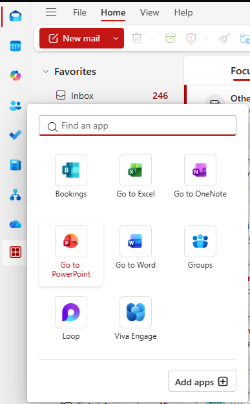Open the Loop app
This screenshot has height=404, width=250.
71,318
